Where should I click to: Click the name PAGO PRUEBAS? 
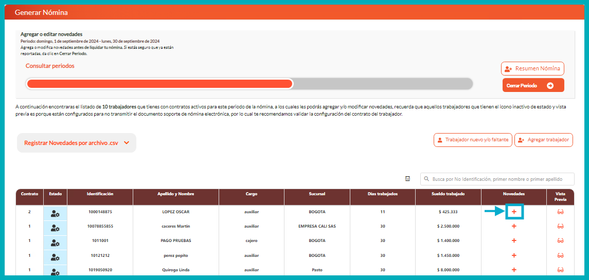pos(176,240)
